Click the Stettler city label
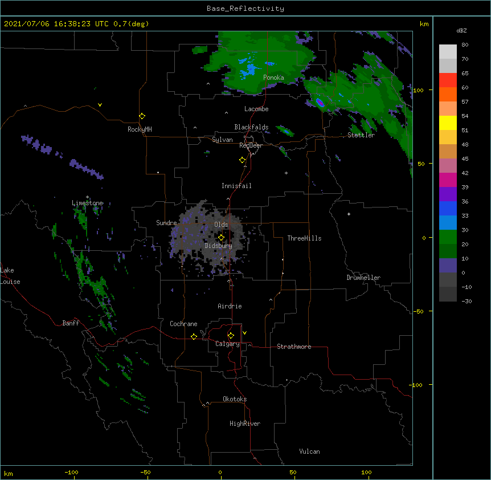 pos(361,135)
